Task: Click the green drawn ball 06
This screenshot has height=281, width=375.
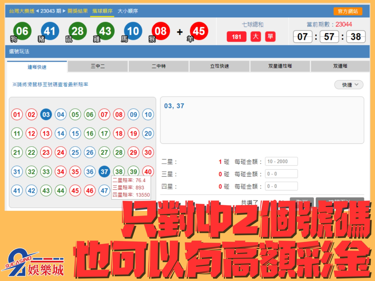Action: point(22,31)
